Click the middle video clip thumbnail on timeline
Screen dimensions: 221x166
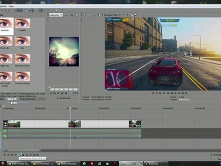(x=75, y=124)
